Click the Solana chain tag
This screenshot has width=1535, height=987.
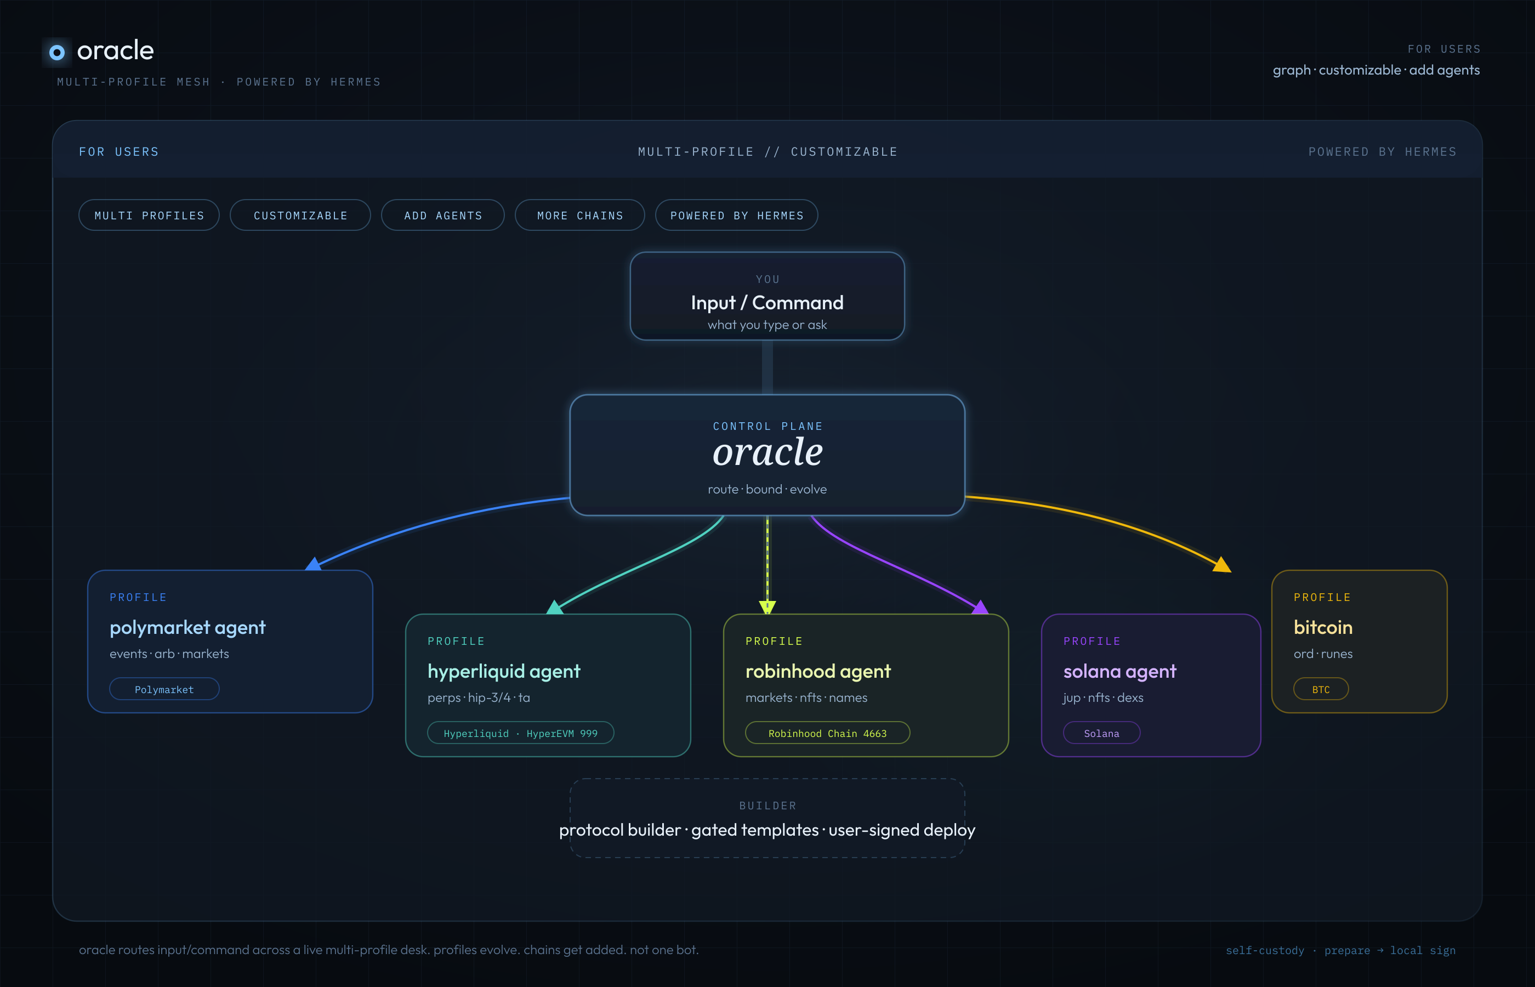(1102, 733)
